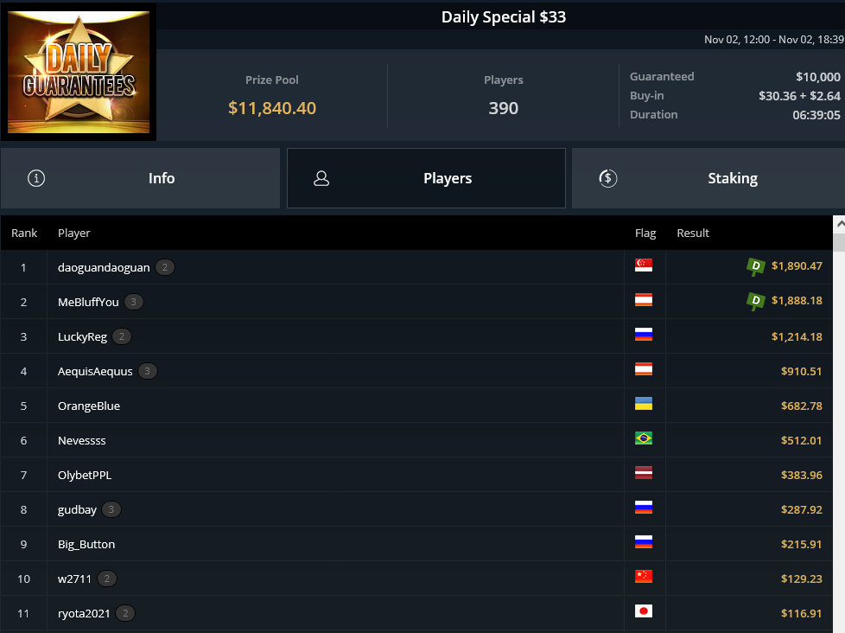Open the Info tab
The height and width of the screenshot is (633, 845).
(140, 178)
